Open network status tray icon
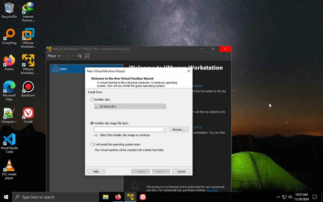The width and height of the screenshot is (323, 202). point(284,197)
